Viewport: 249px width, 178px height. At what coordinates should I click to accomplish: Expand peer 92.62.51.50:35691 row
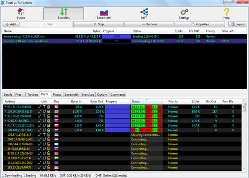click(5, 121)
